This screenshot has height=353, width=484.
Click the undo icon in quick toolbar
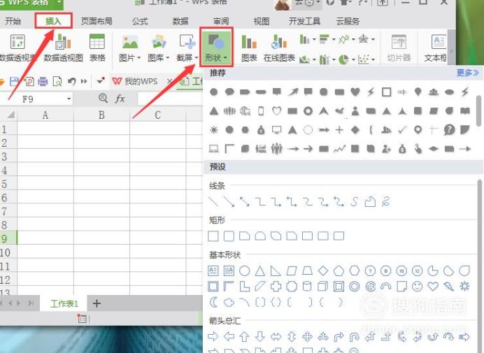click(x=71, y=82)
